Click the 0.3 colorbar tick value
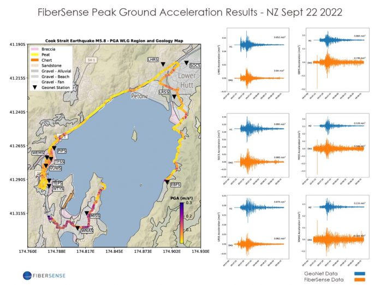This screenshot has width=380, height=285. click(189, 203)
